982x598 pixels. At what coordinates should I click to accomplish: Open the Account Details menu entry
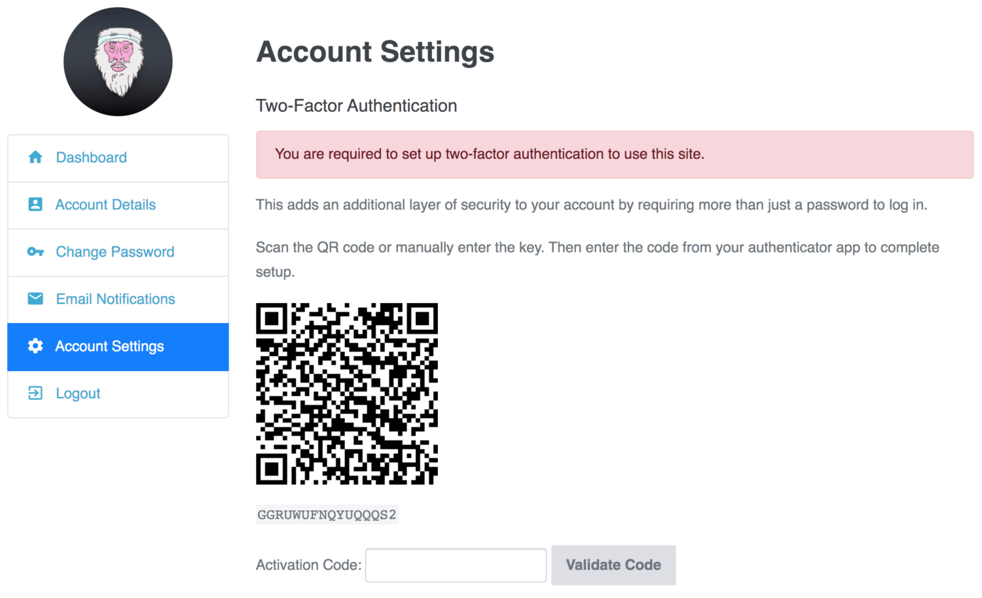(x=118, y=205)
